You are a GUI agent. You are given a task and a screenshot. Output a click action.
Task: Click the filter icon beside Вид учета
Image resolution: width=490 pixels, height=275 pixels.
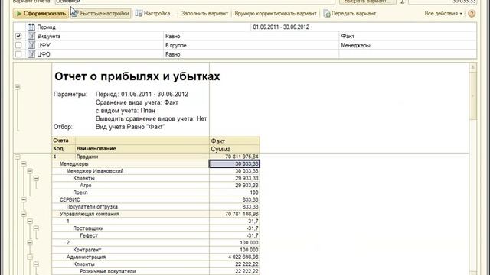tap(31, 36)
